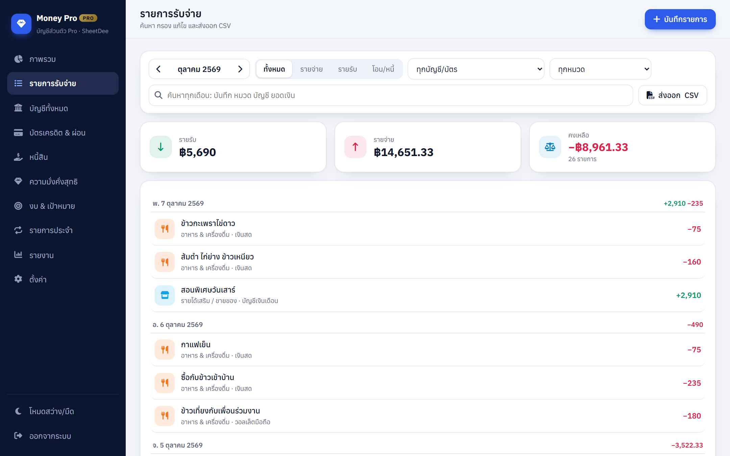Switch filter to รายรับ
Screen dimensions: 730x456
[x=347, y=69]
